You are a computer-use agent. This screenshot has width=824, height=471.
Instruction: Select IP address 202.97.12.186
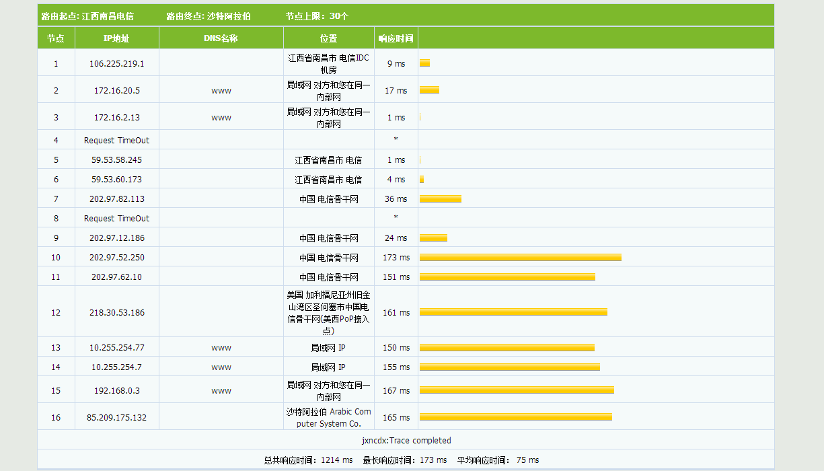(116, 238)
